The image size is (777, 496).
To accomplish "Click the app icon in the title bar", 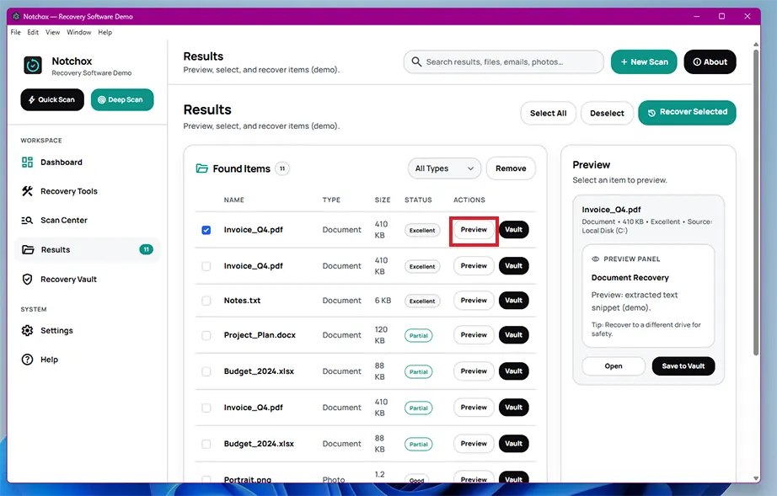I will pyautogui.click(x=16, y=16).
